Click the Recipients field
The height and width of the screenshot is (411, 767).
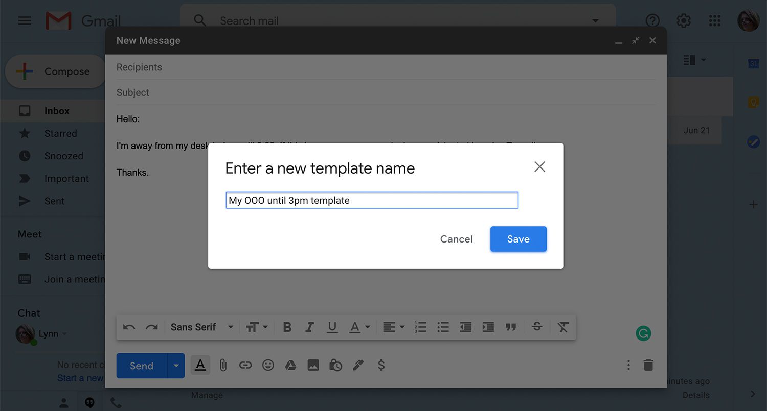[386, 67]
